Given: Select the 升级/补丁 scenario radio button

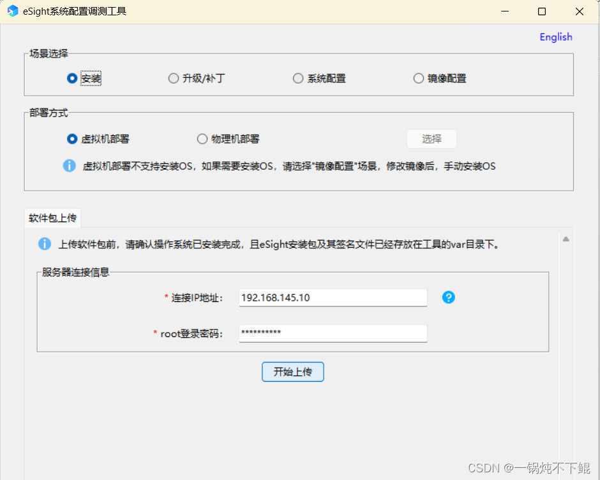Looking at the screenshot, I should (174, 78).
